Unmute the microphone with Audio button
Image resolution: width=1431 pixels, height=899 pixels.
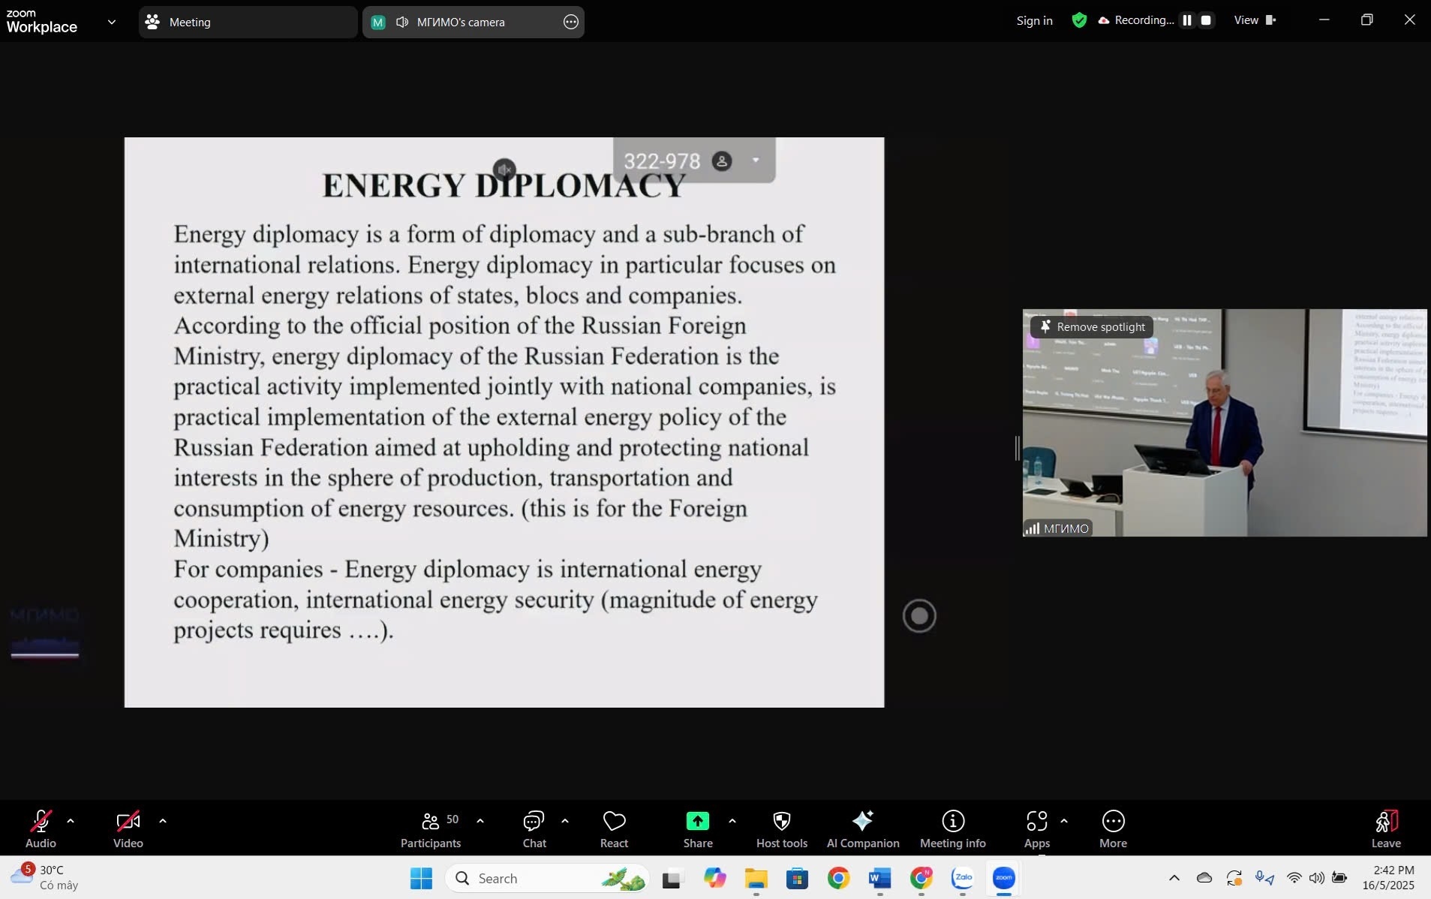41,829
